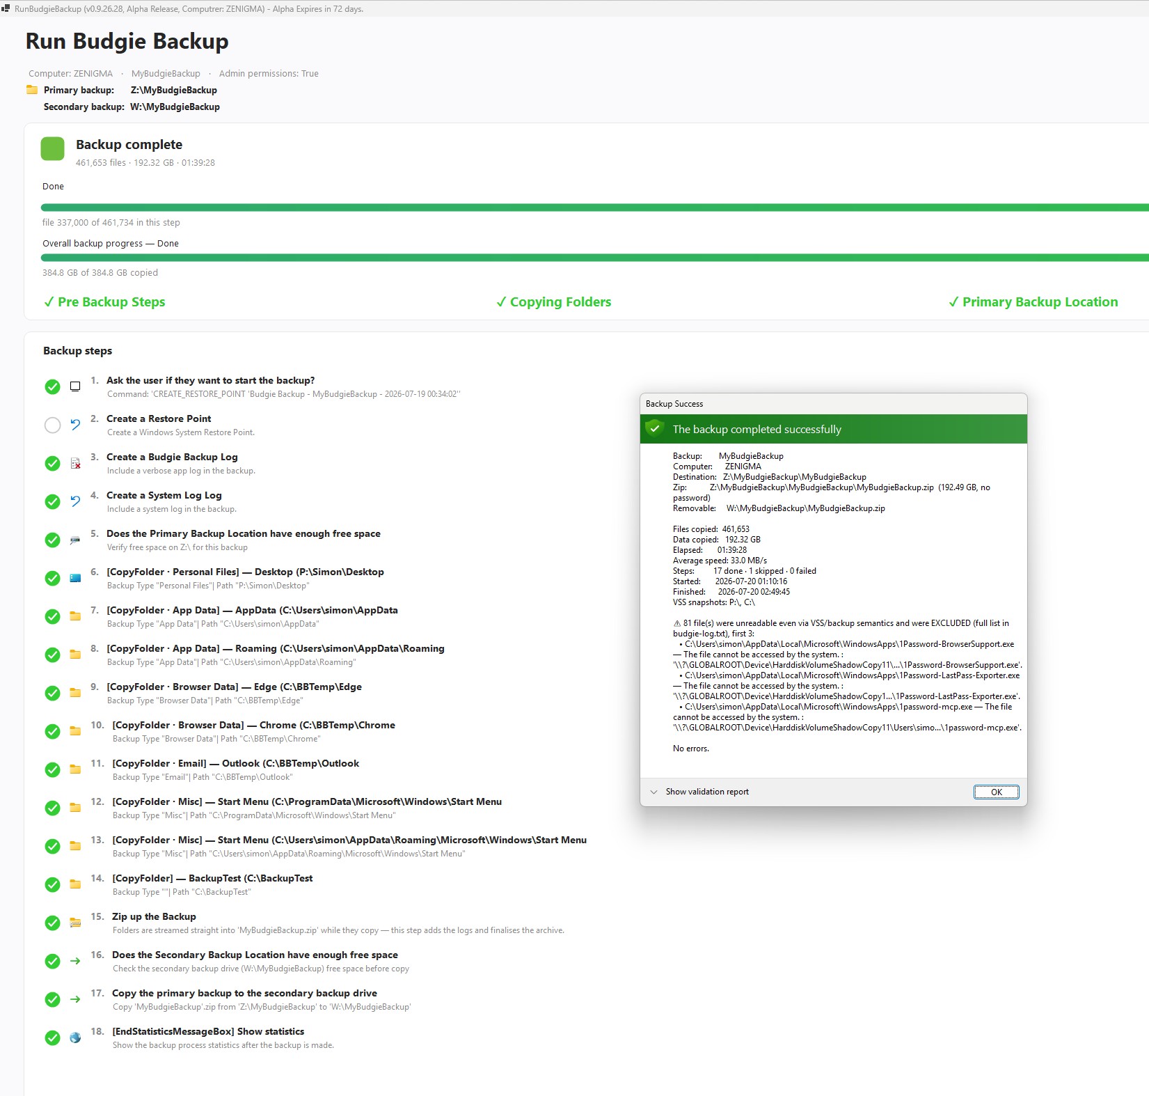Click the drive icon for Primary Backup free space step
This screenshot has height=1096, width=1149.
(75, 540)
